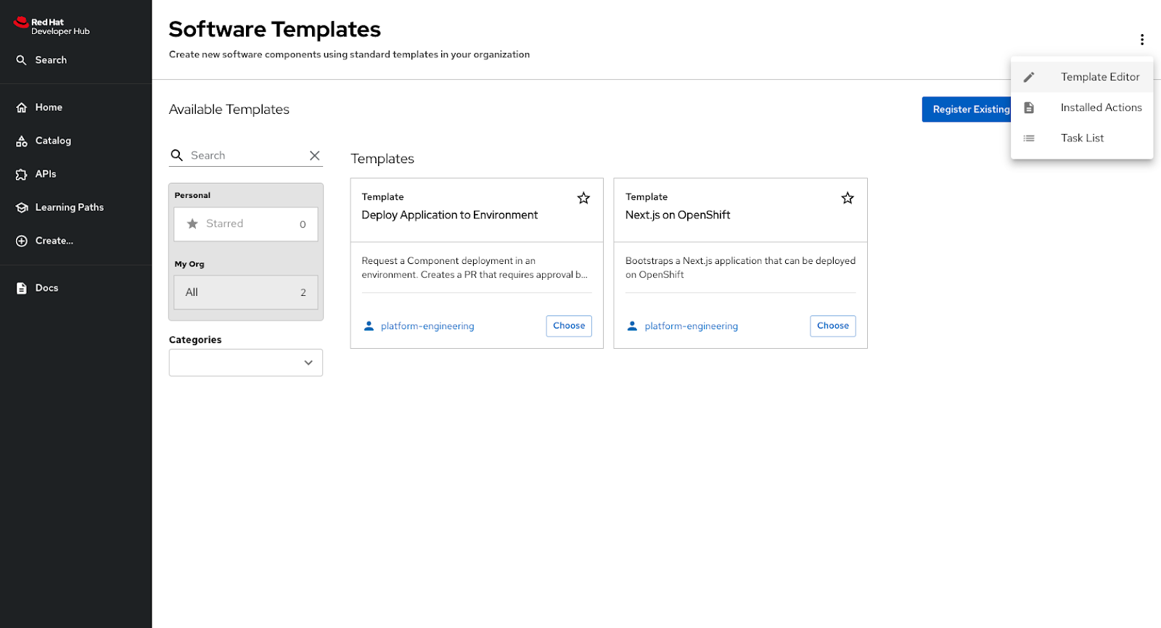Click the My Org filter group label

pyautogui.click(x=189, y=264)
